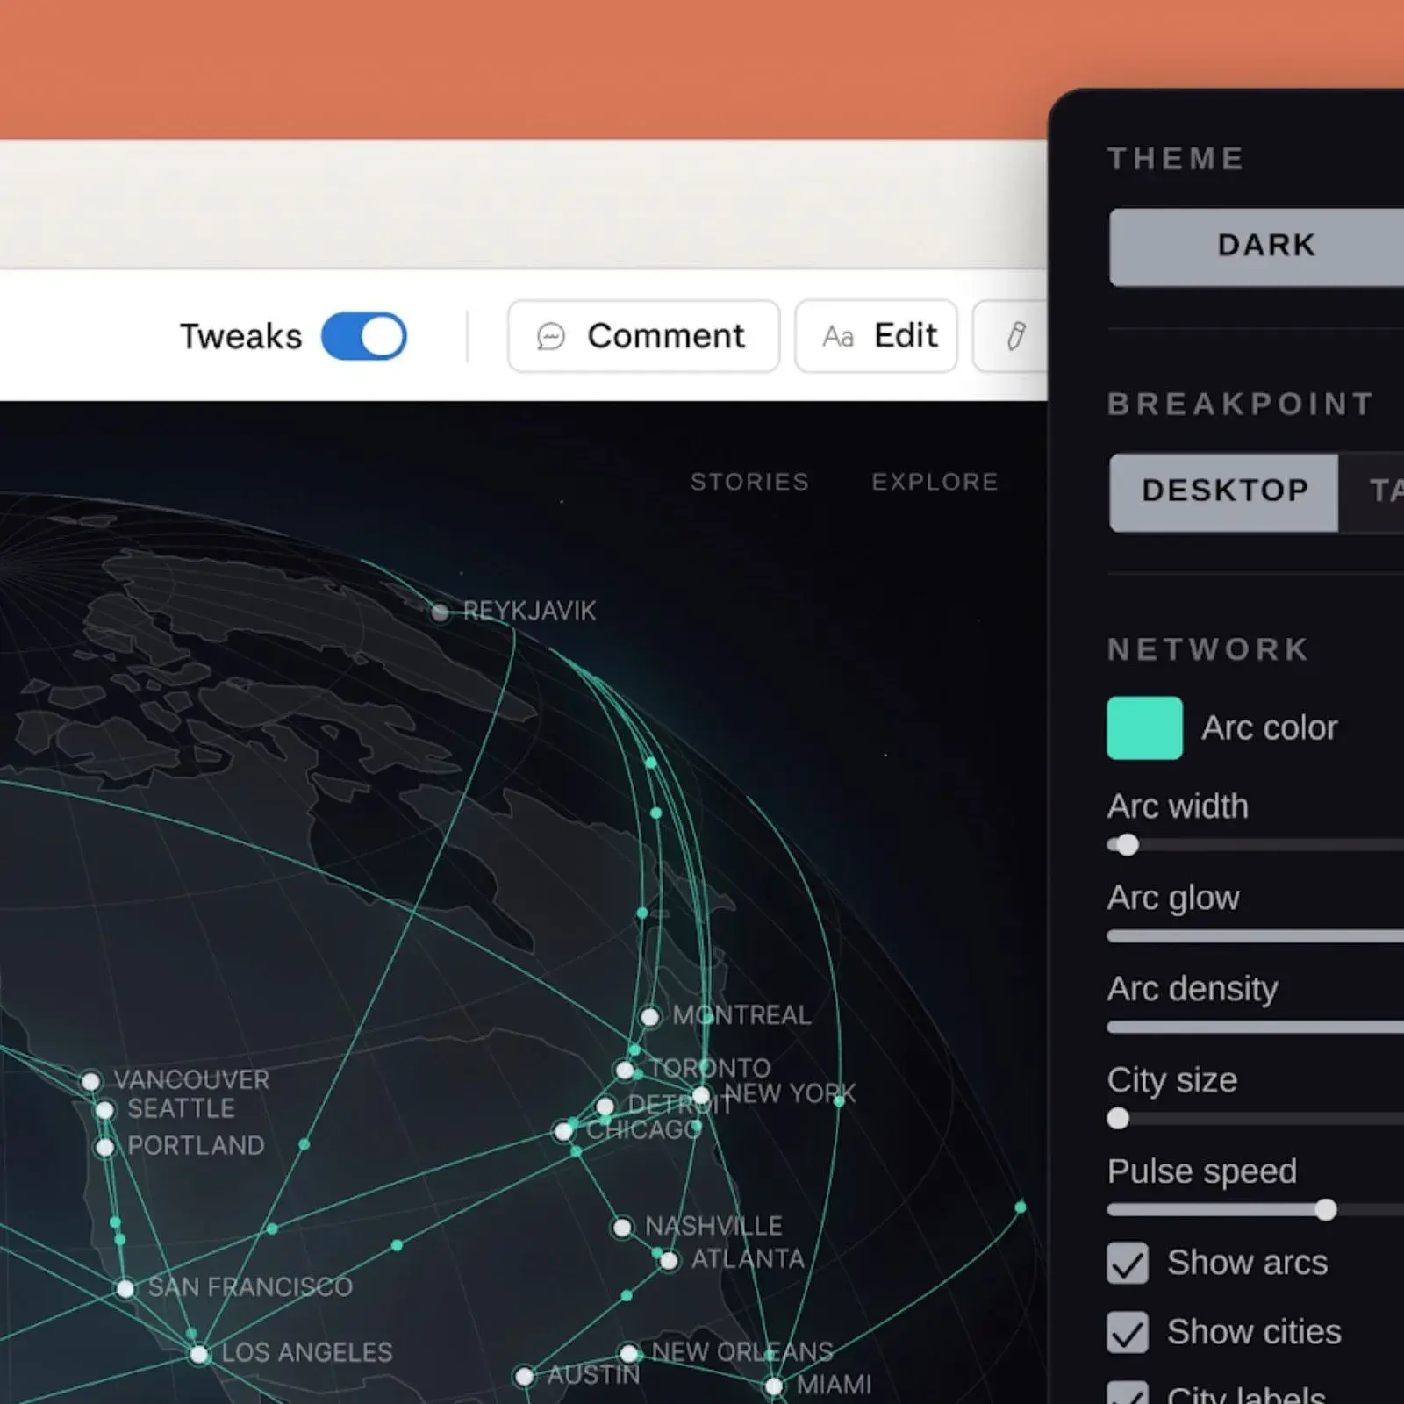This screenshot has width=1404, height=1404.
Task: Select the Los Angeles hub marker
Action: (198, 1354)
